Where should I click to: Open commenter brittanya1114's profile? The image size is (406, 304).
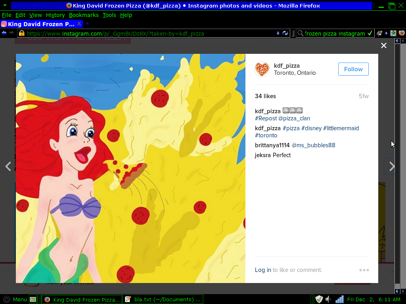[x=272, y=145]
